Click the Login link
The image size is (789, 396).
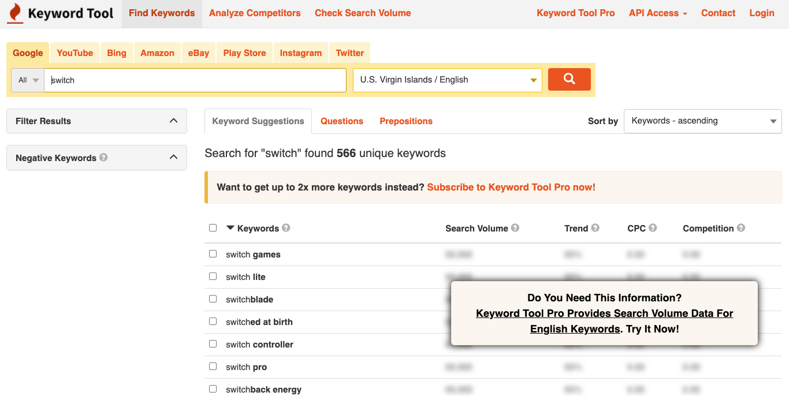762,13
